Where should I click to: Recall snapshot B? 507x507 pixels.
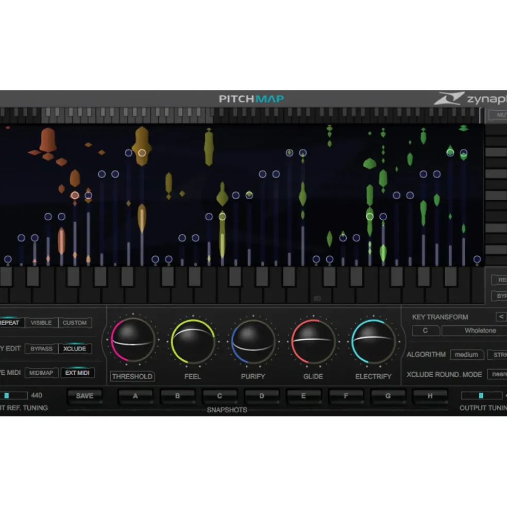click(177, 396)
